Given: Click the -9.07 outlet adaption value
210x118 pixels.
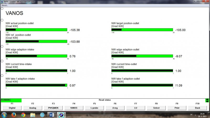Looking at the screenshot, I should [179, 56].
